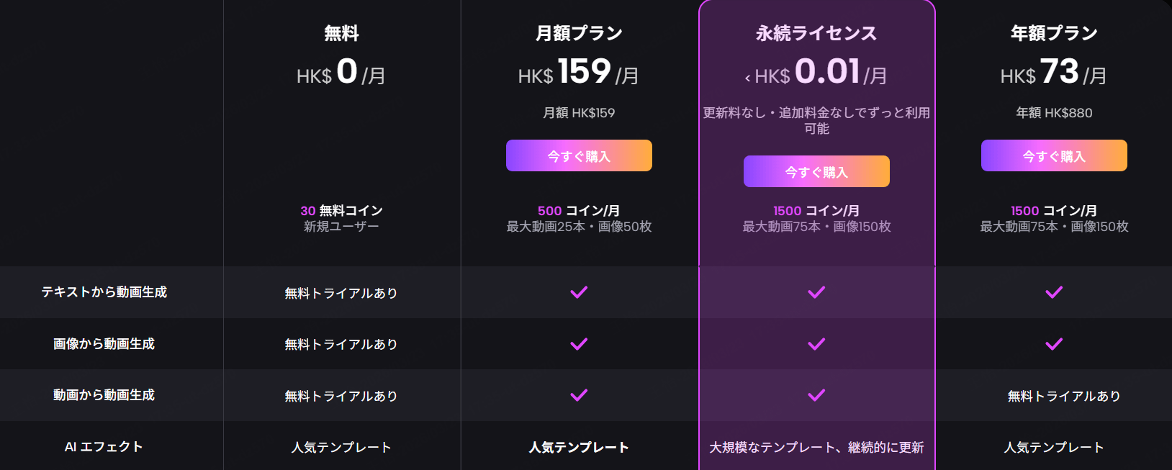Click the checkmark for 動画から動画生成 under 月額プラン
Viewport: 1172px width, 470px height.
click(x=579, y=395)
